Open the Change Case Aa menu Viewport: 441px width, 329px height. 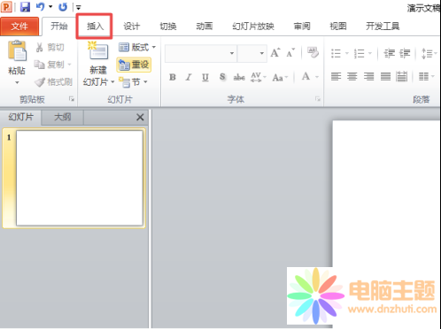(x=281, y=77)
